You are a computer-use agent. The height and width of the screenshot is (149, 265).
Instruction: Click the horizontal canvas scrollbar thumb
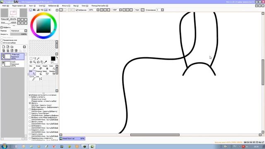(155, 135)
